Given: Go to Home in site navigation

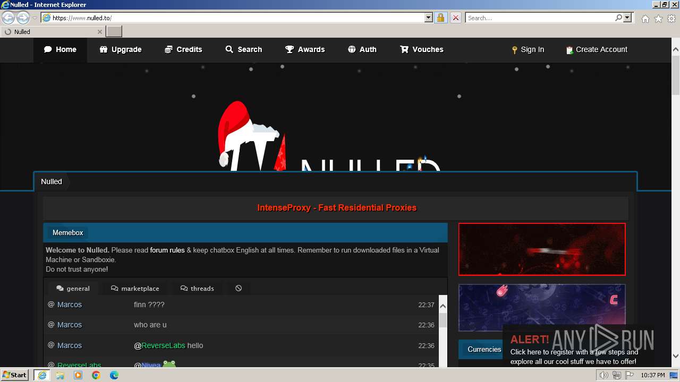Looking at the screenshot, I should pyautogui.click(x=60, y=49).
